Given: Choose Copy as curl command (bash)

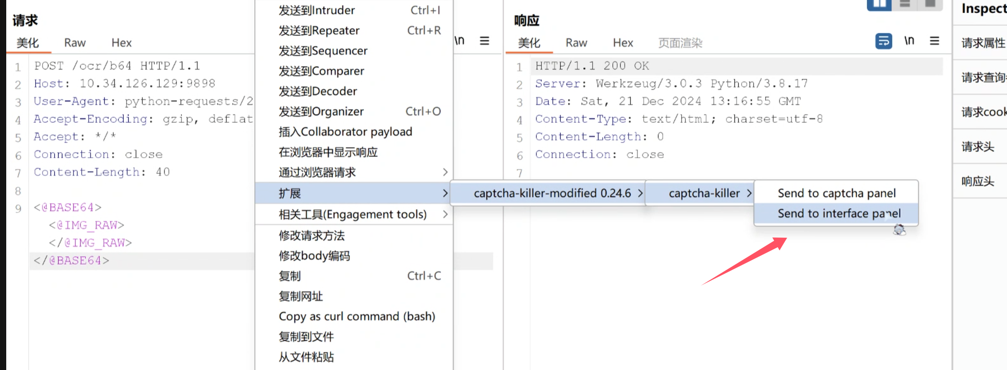Looking at the screenshot, I should pyautogui.click(x=354, y=316).
